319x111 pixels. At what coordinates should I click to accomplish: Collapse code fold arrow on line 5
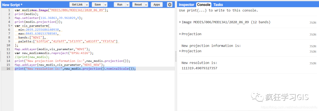(x=12, y=26)
